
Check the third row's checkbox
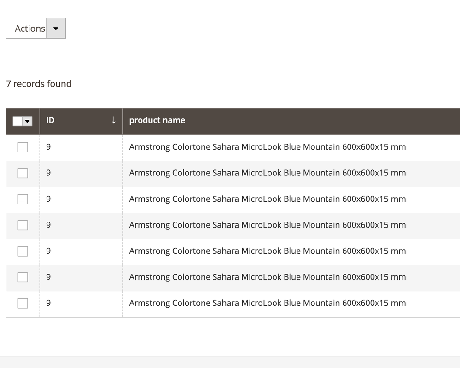(23, 199)
